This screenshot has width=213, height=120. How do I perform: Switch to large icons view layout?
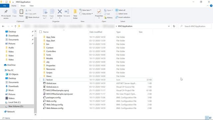[210, 118]
